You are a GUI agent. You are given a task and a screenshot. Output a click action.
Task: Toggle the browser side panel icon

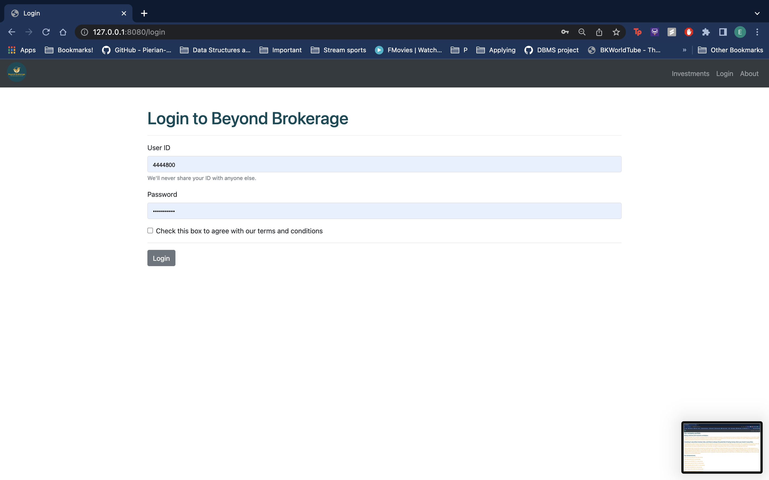[723, 32]
